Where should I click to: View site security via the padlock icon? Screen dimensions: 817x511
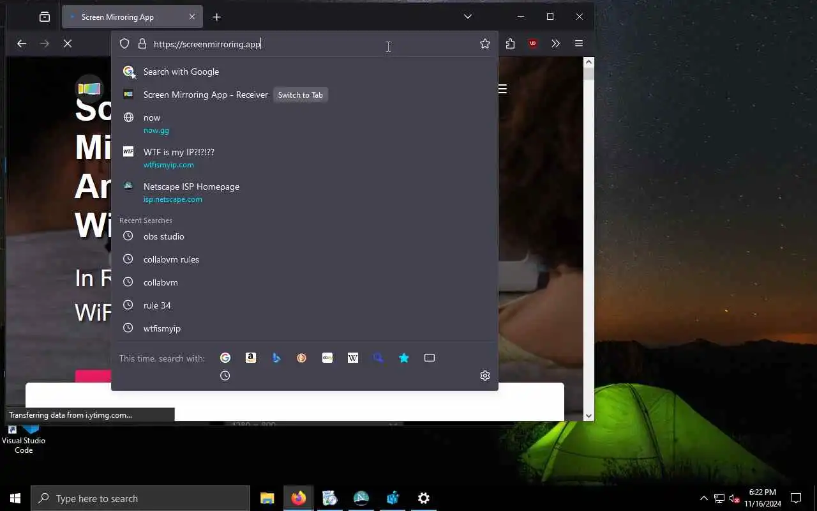coord(142,44)
